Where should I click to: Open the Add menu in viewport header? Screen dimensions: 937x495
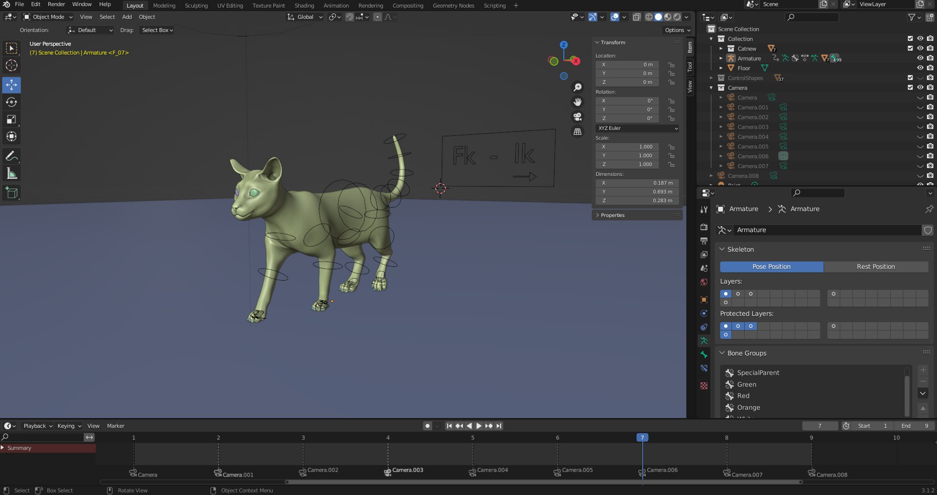pyautogui.click(x=127, y=17)
